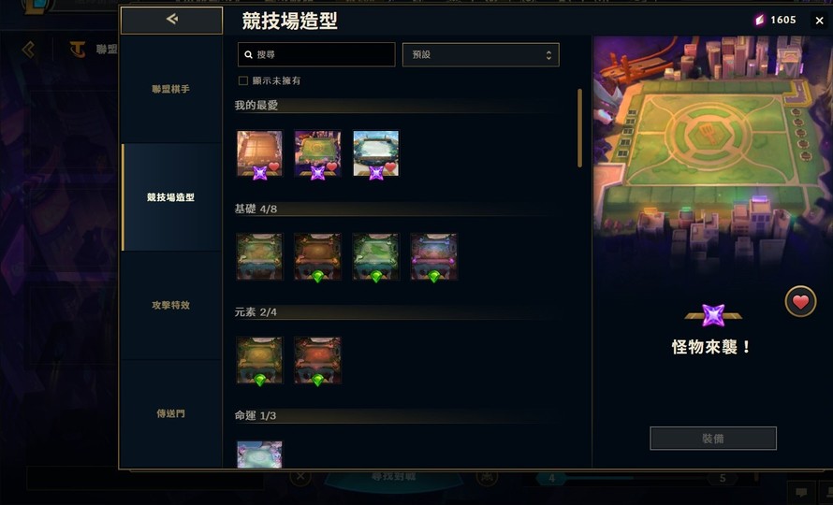Toggle the heart favorite button in preview

pos(800,302)
